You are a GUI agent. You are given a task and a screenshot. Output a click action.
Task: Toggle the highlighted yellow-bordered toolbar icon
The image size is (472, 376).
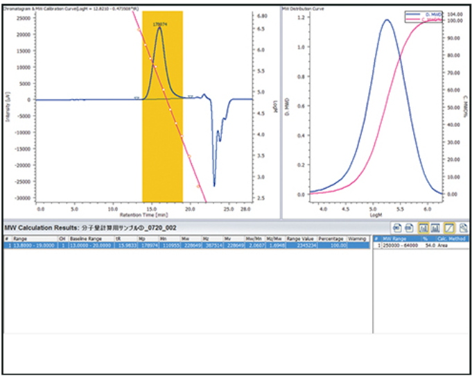pyautogui.click(x=449, y=228)
